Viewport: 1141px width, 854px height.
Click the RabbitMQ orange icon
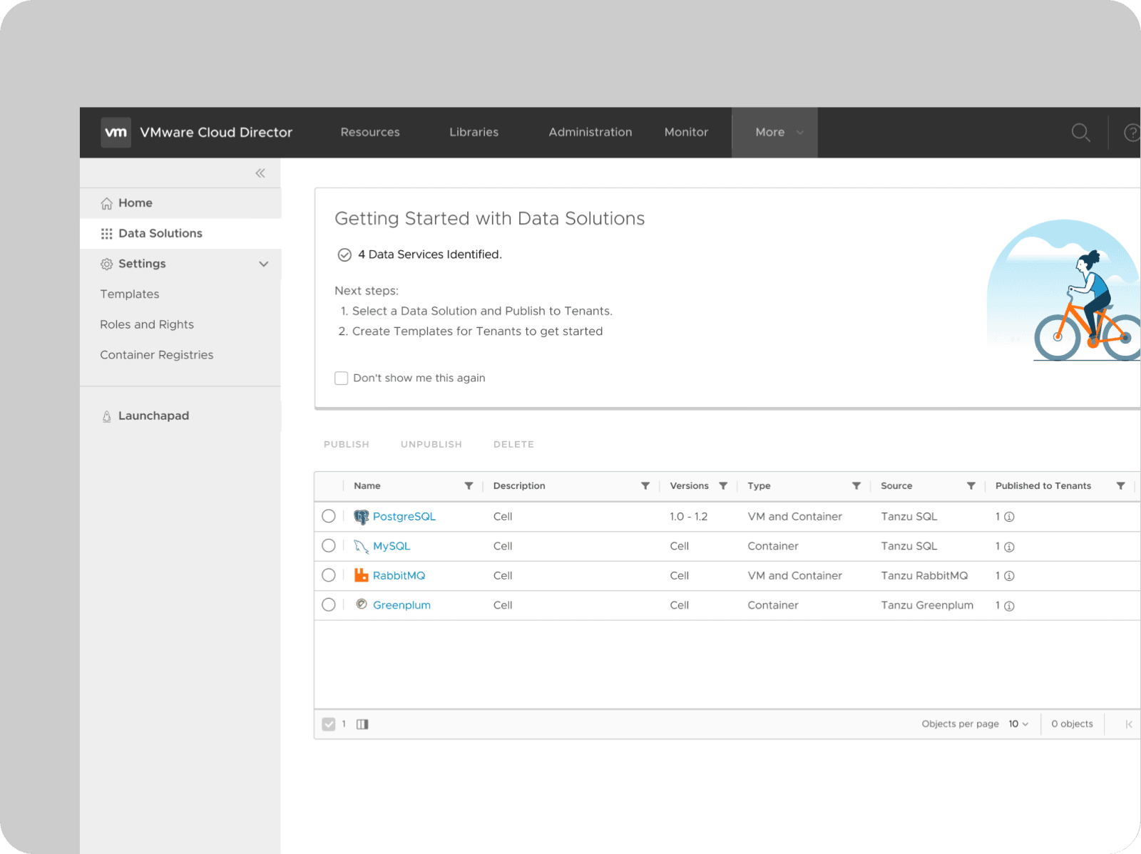(362, 575)
